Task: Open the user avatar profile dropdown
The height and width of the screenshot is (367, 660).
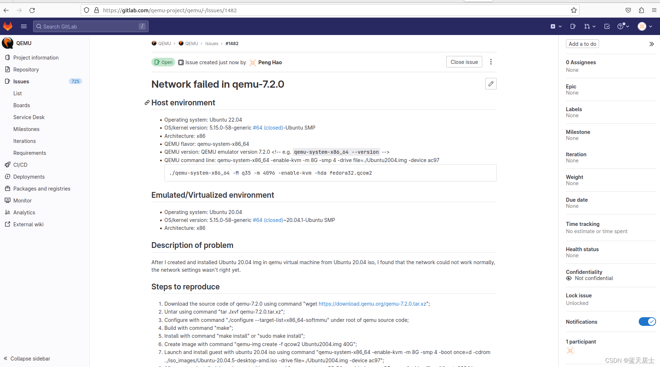Action: pos(645,26)
